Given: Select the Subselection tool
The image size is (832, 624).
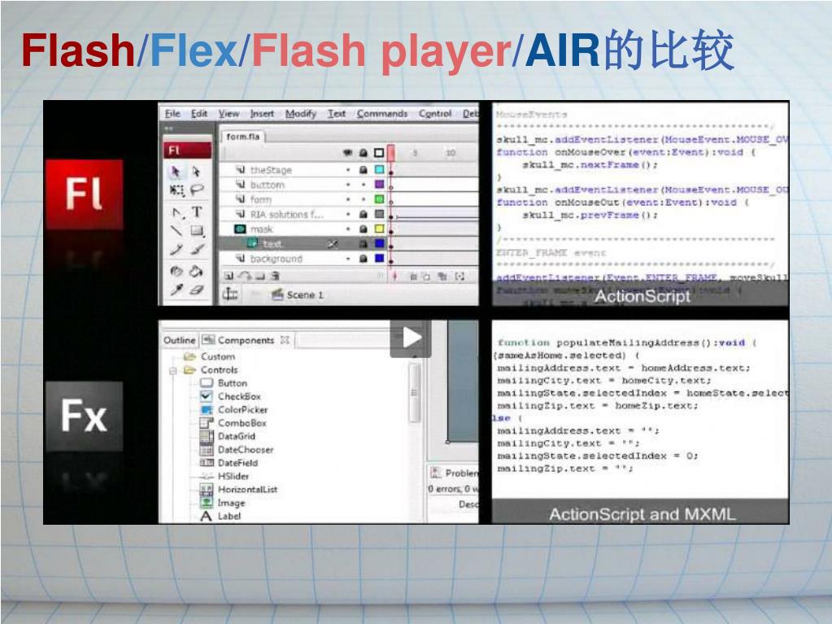Looking at the screenshot, I should point(196,172).
